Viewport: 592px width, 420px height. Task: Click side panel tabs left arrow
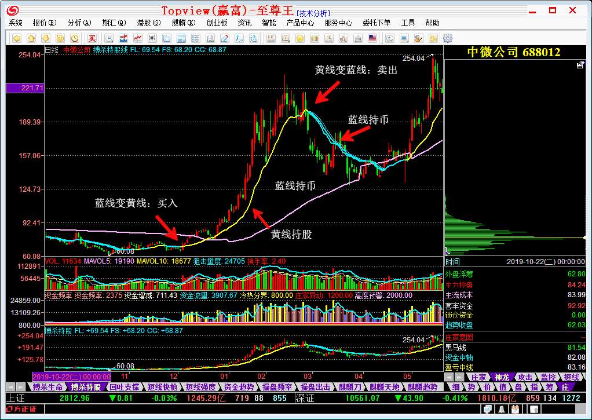449,377
